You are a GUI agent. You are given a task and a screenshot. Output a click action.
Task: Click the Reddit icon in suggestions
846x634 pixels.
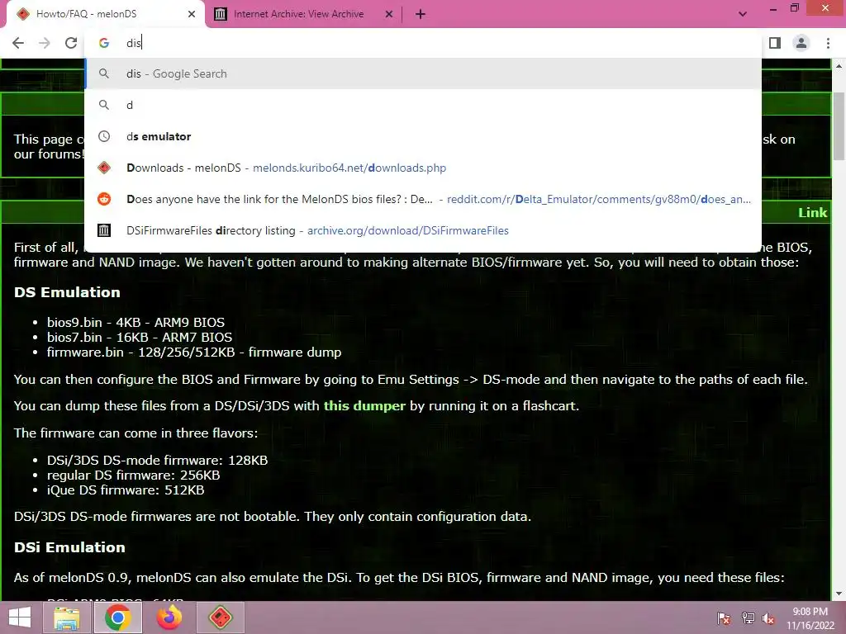coord(104,199)
